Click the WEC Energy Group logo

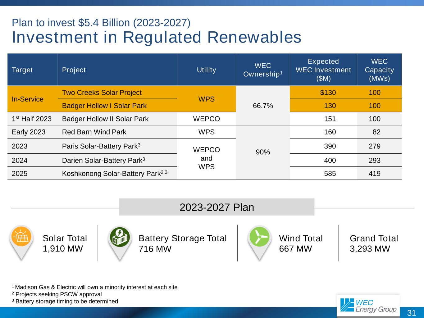pos(368,305)
